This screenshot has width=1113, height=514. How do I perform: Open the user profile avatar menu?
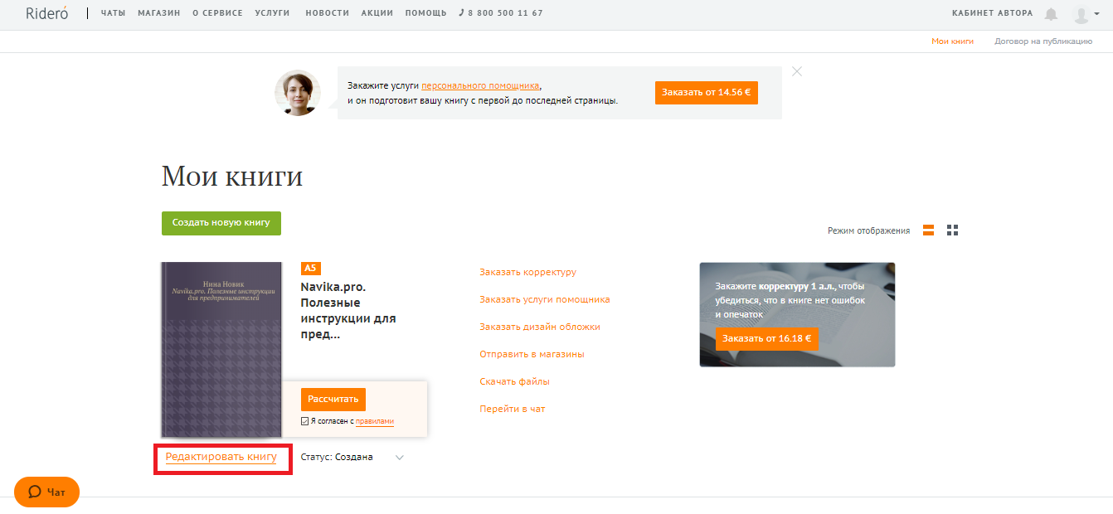pyautogui.click(x=1081, y=14)
